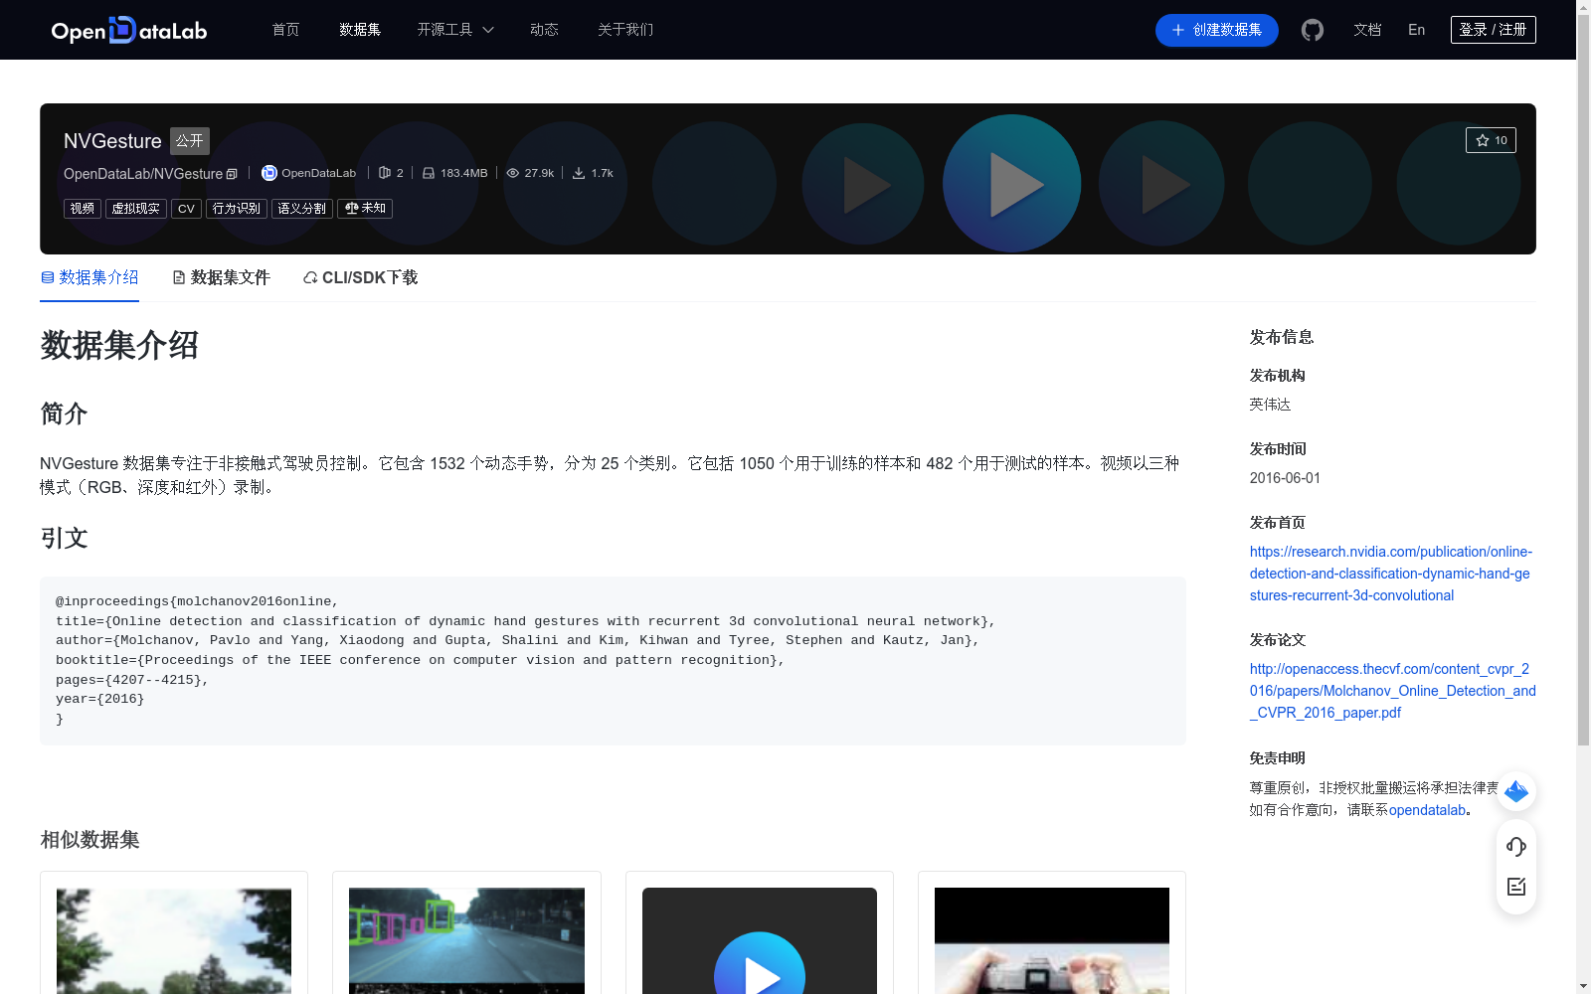This screenshot has height=994, width=1591.
Task: Click the OpenDataLab publisher avatar
Action: click(268, 173)
